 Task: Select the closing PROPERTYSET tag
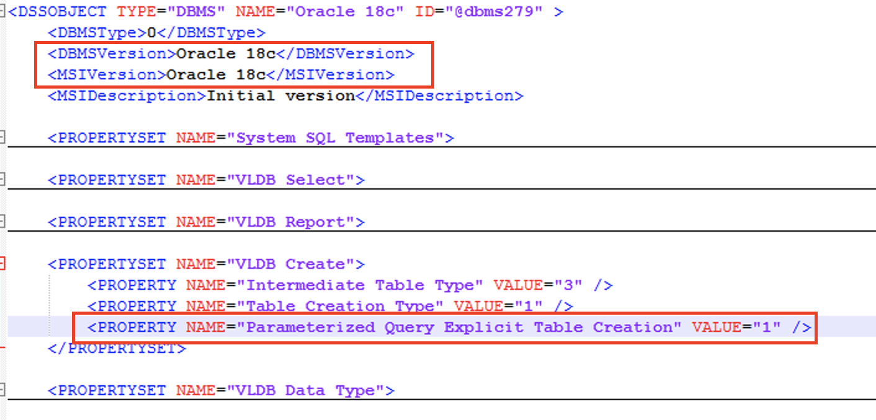pos(118,348)
